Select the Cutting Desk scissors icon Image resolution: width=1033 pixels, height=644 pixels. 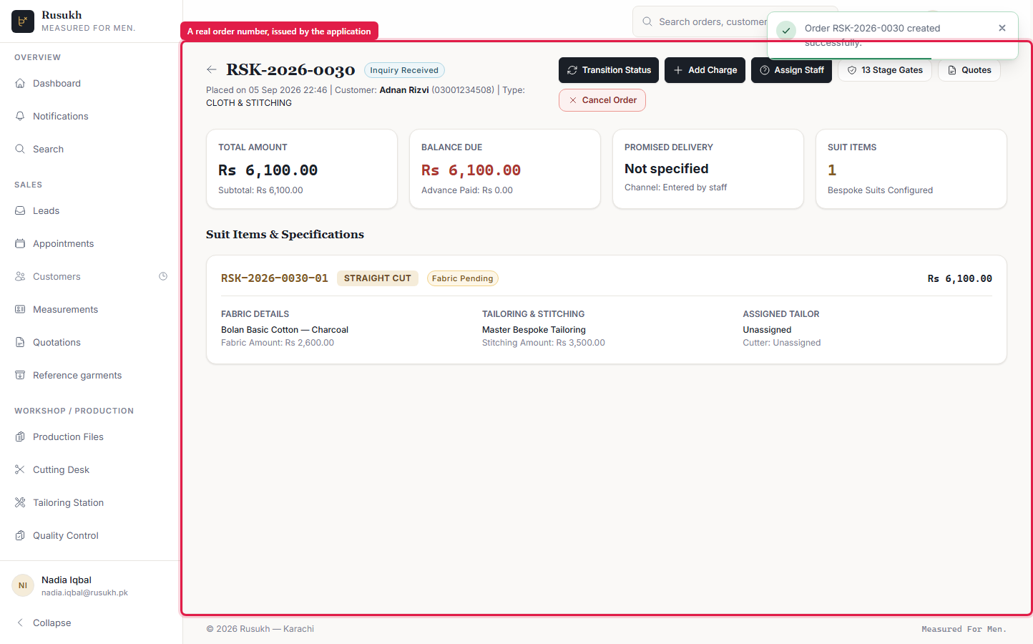click(20, 469)
